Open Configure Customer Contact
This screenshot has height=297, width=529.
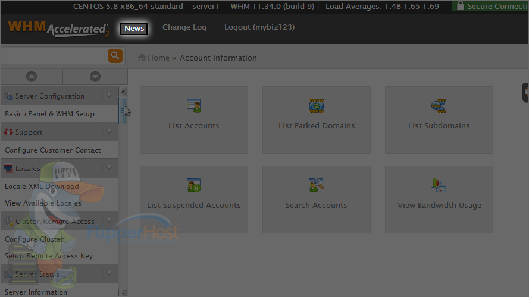(x=52, y=150)
